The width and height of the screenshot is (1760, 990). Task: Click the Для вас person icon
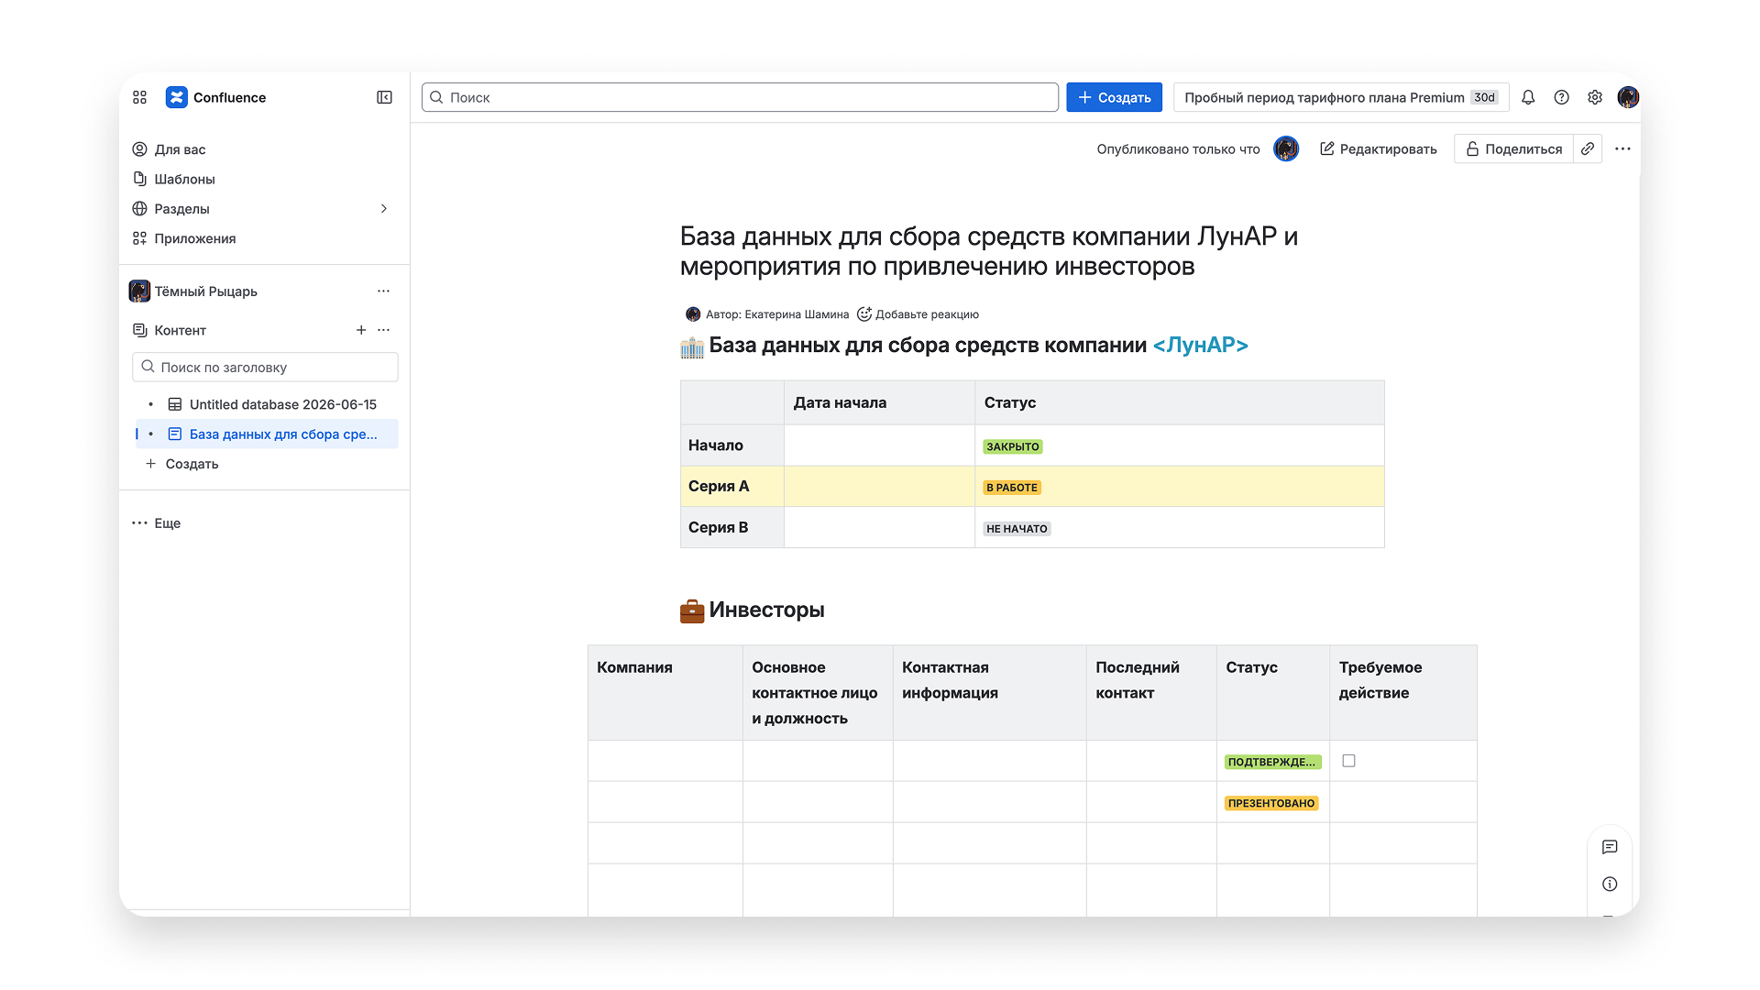(139, 149)
